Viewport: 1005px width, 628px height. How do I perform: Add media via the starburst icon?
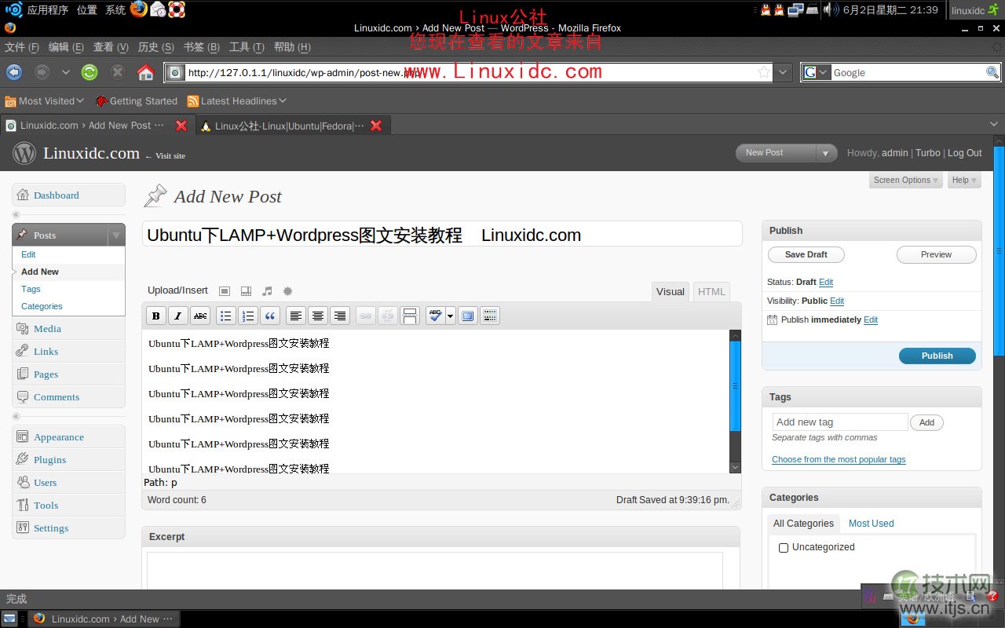pos(288,291)
